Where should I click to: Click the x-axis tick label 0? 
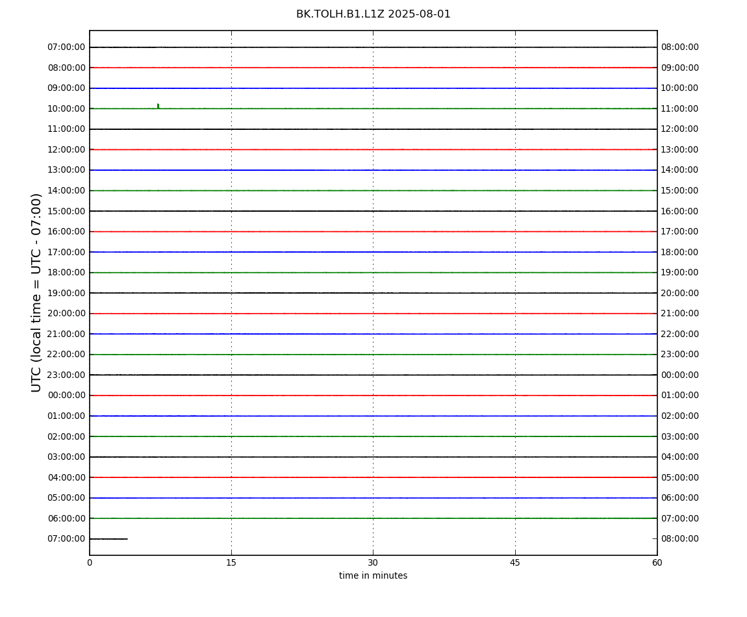[x=90, y=562]
